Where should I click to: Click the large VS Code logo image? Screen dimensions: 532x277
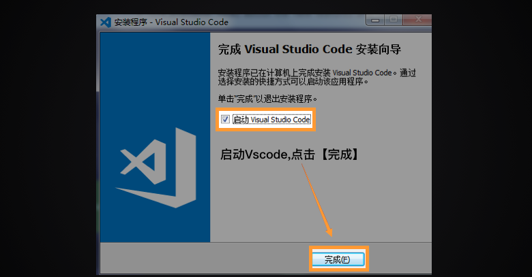pyautogui.click(x=157, y=168)
